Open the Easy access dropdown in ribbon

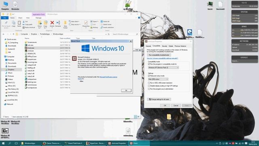(x=74, y=24)
